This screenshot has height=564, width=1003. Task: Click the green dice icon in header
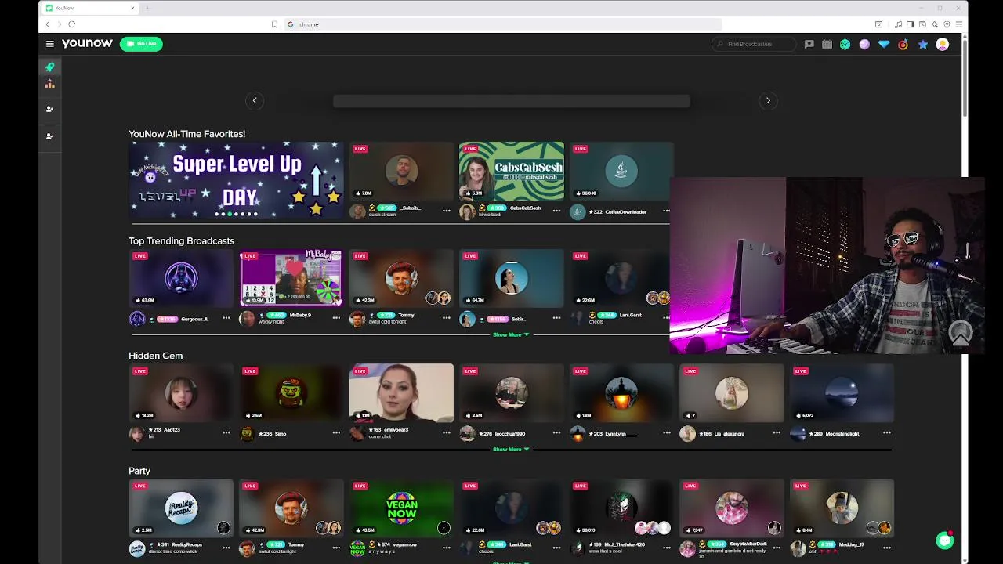pos(845,45)
